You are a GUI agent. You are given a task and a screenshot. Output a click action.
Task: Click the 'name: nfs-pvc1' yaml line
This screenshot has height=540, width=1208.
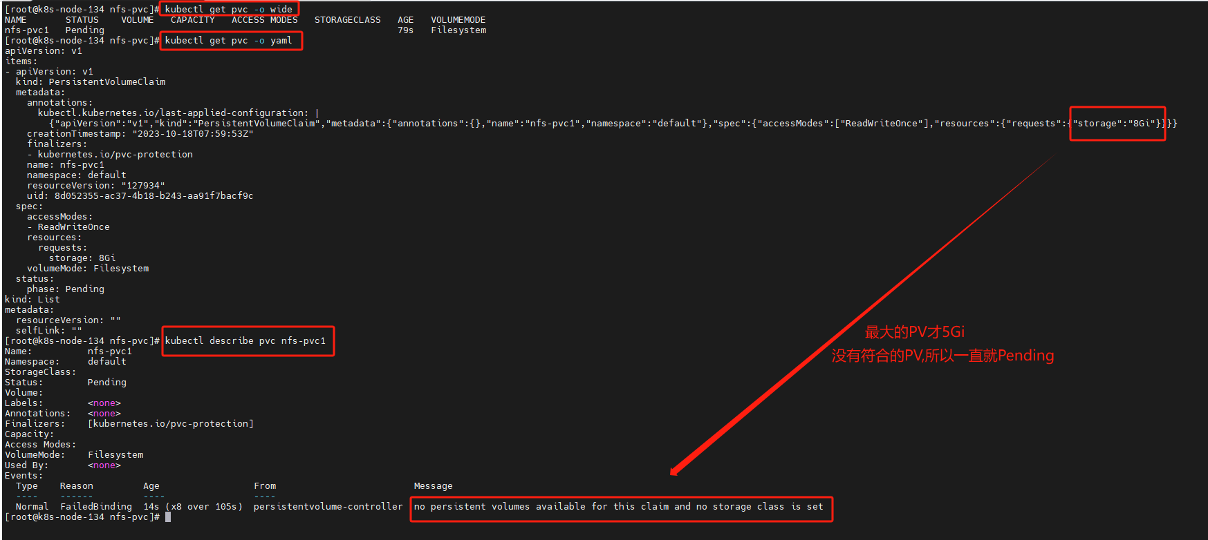tap(66, 164)
